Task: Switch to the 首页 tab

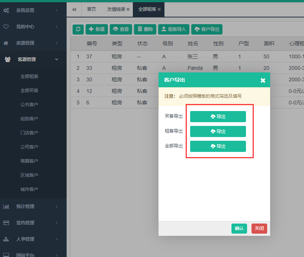Action: pyautogui.click(x=92, y=9)
